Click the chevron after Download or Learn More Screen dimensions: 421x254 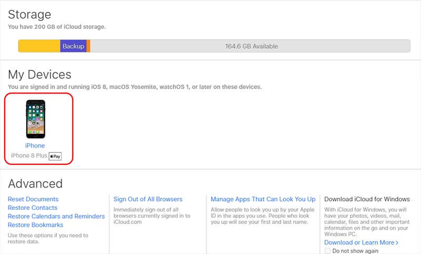[x=397, y=242]
